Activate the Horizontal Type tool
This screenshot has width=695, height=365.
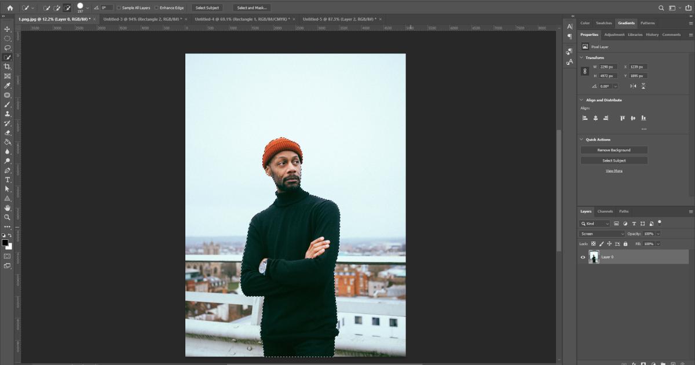8,180
